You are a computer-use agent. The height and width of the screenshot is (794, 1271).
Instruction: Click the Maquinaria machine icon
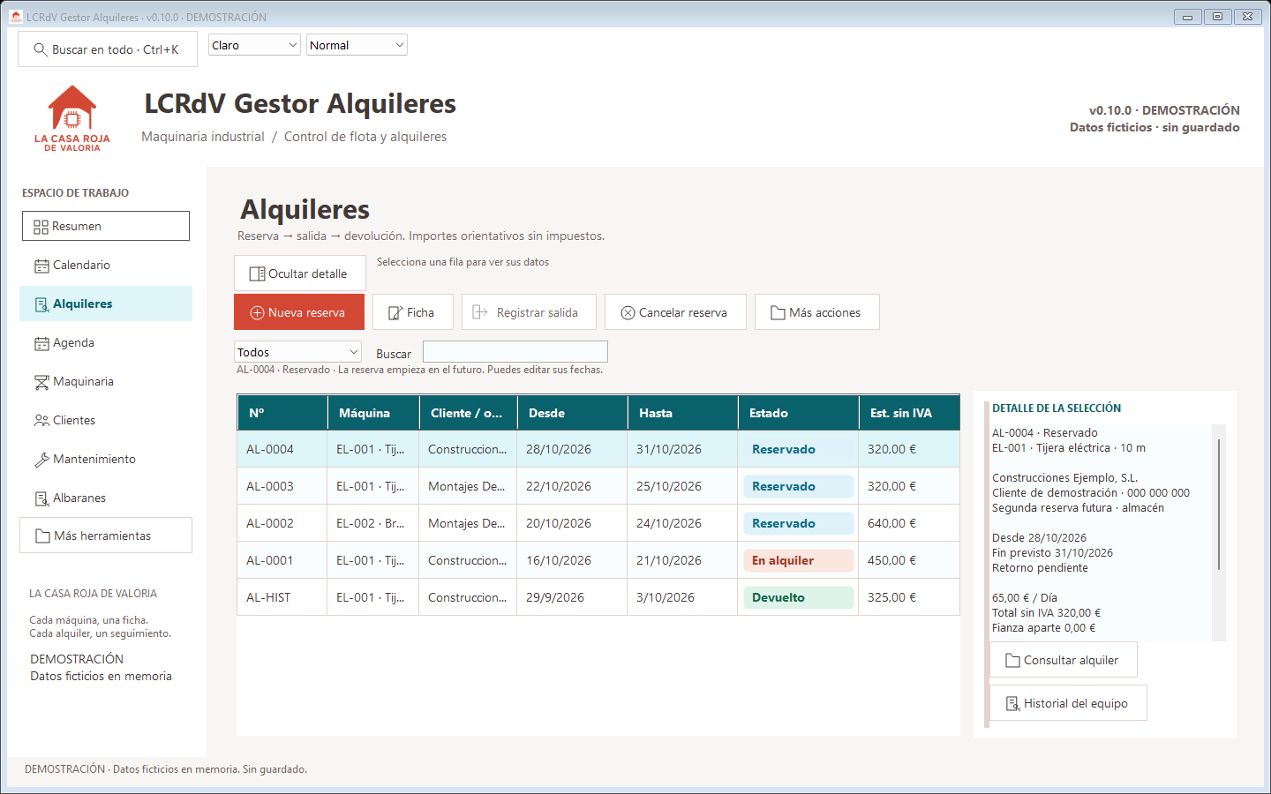[x=41, y=382]
